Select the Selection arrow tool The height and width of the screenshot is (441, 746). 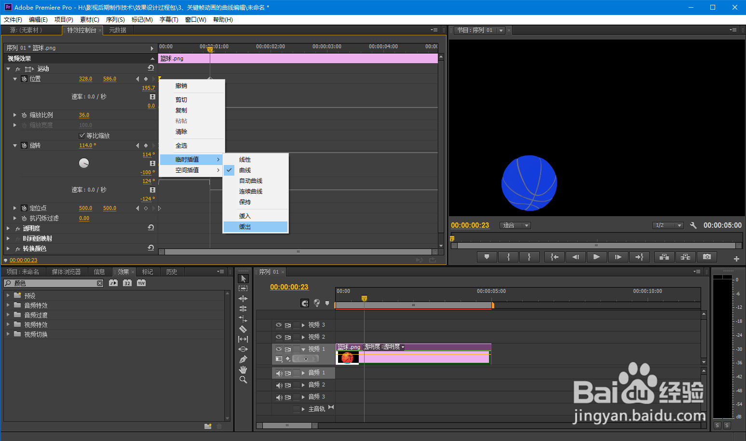pyautogui.click(x=243, y=278)
